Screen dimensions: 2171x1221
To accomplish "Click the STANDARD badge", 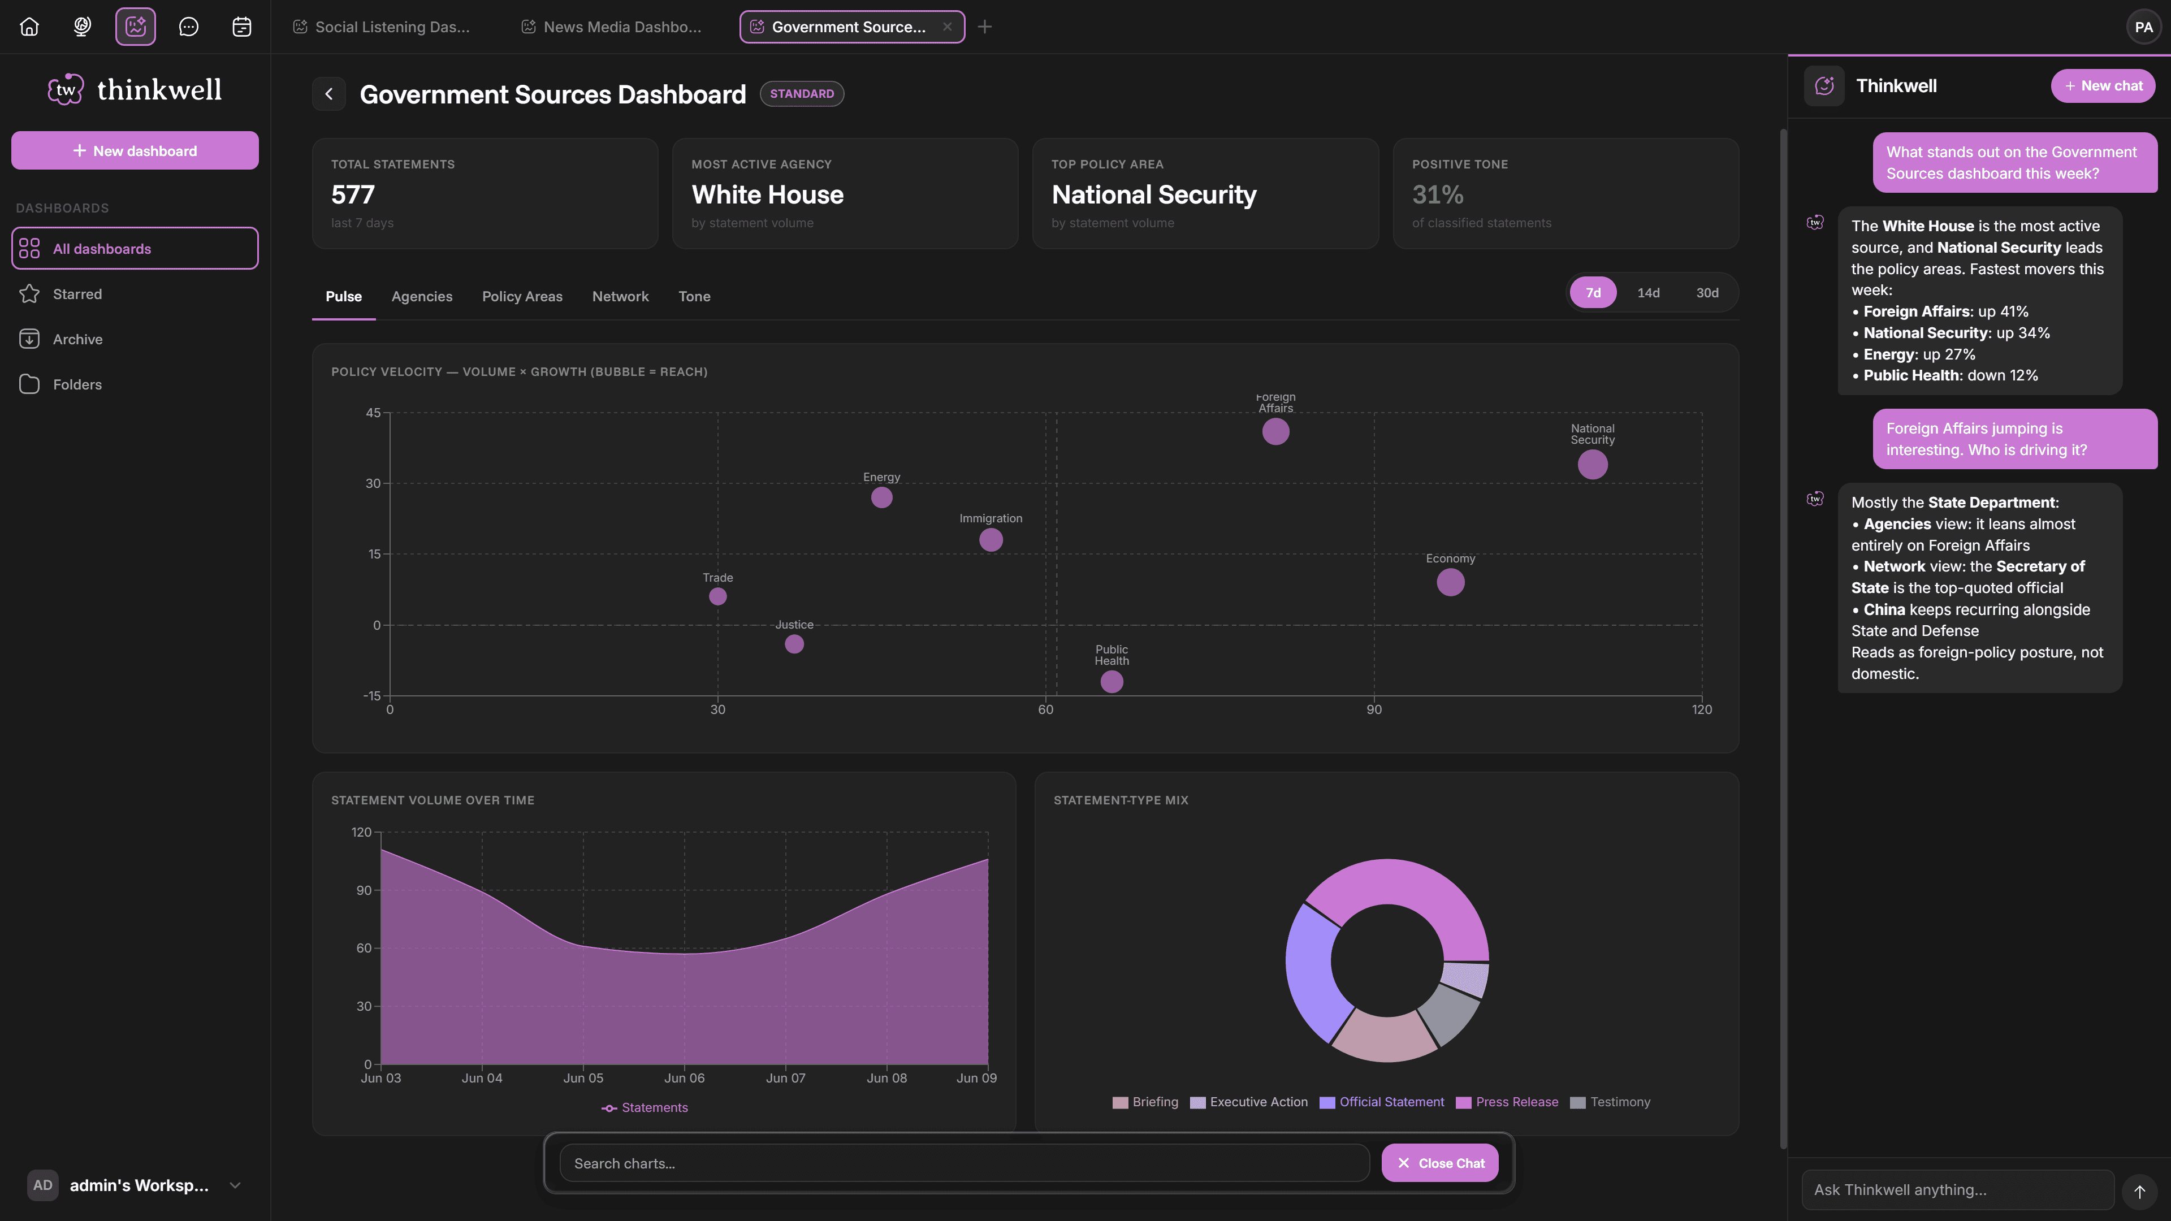I will tap(802, 93).
